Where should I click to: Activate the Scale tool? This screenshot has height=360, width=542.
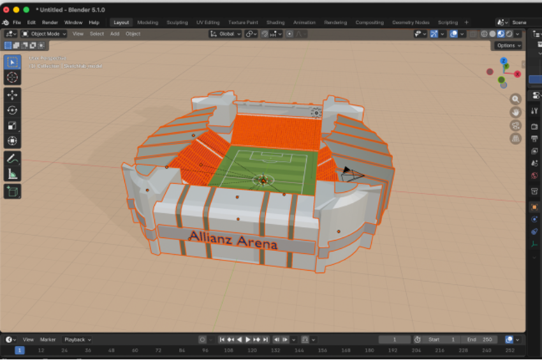click(x=13, y=125)
